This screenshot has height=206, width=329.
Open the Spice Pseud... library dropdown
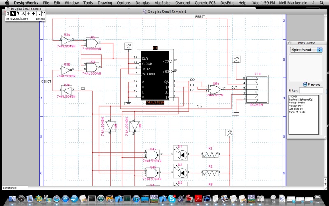coord(306,50)
